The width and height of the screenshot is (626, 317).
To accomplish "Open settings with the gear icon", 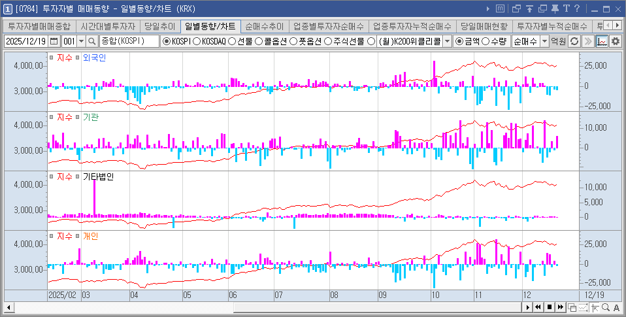I will coord(616,41).
